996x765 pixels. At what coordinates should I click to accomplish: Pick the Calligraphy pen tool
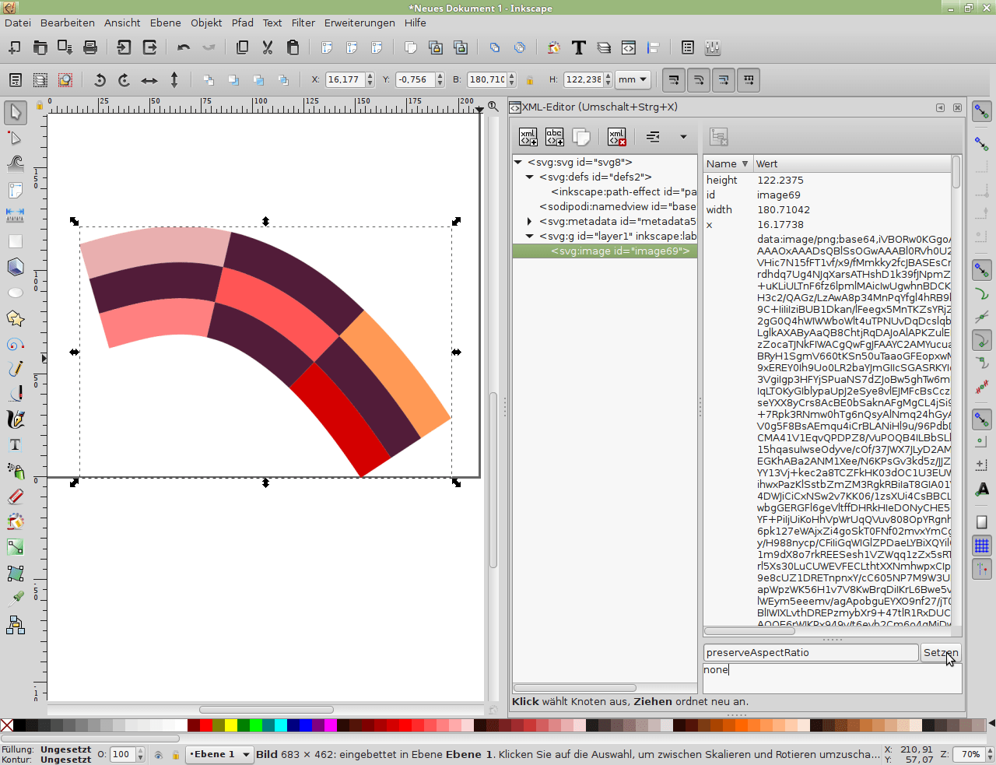tap(15, 419)
